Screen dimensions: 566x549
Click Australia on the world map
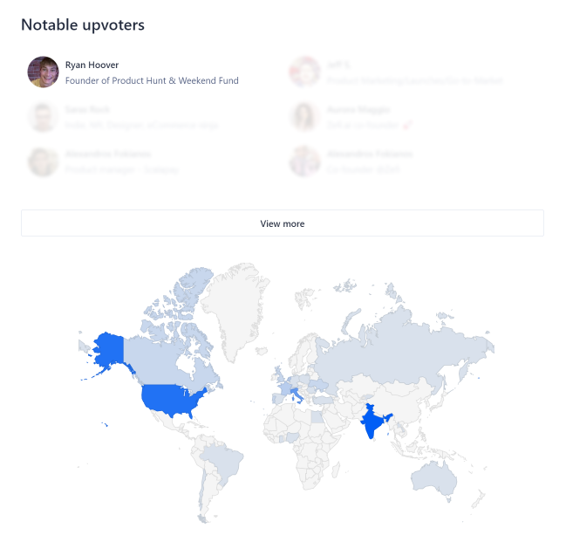click(x=433, y=476)
